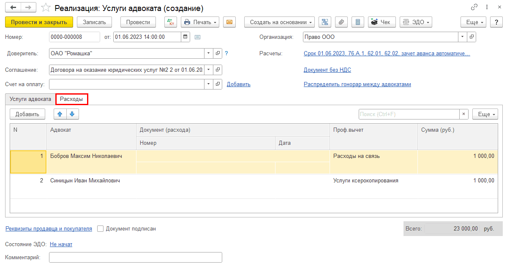The height and width of the screenshot is (266, 507).
Task: Click the paperclip attachments icon
Action: [x=341, y=22]
